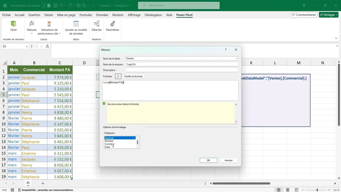Click the Nom de la mesure field
This screenshot has height=192, width=341.
182,65
